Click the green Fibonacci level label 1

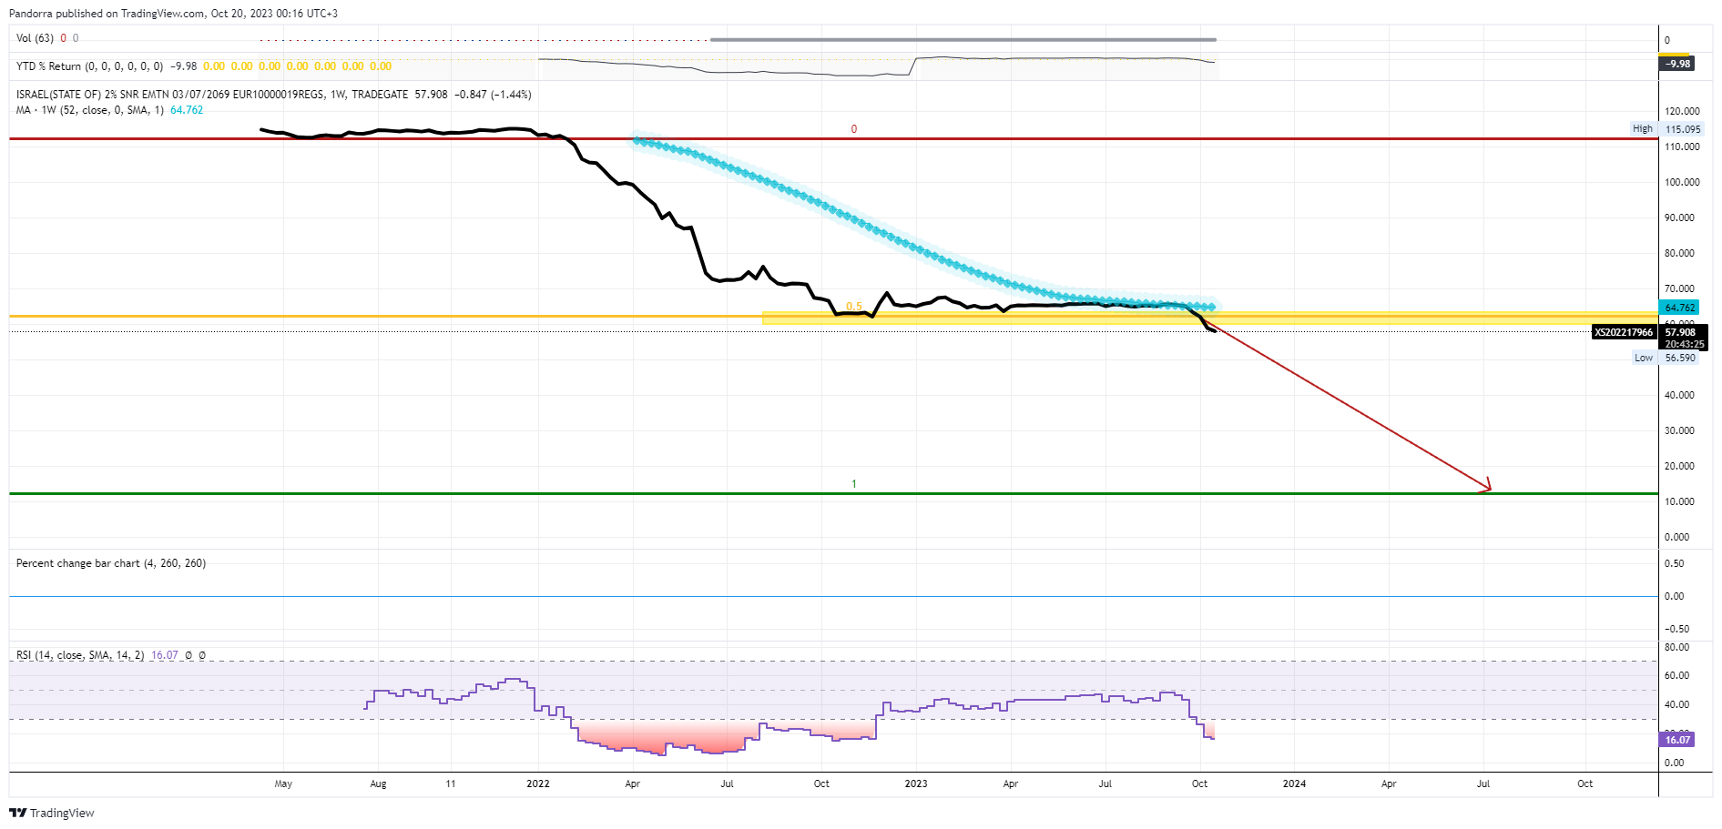coord(854,484)
